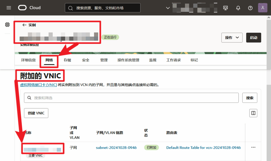Open the help question mark icon

[250, 8]
